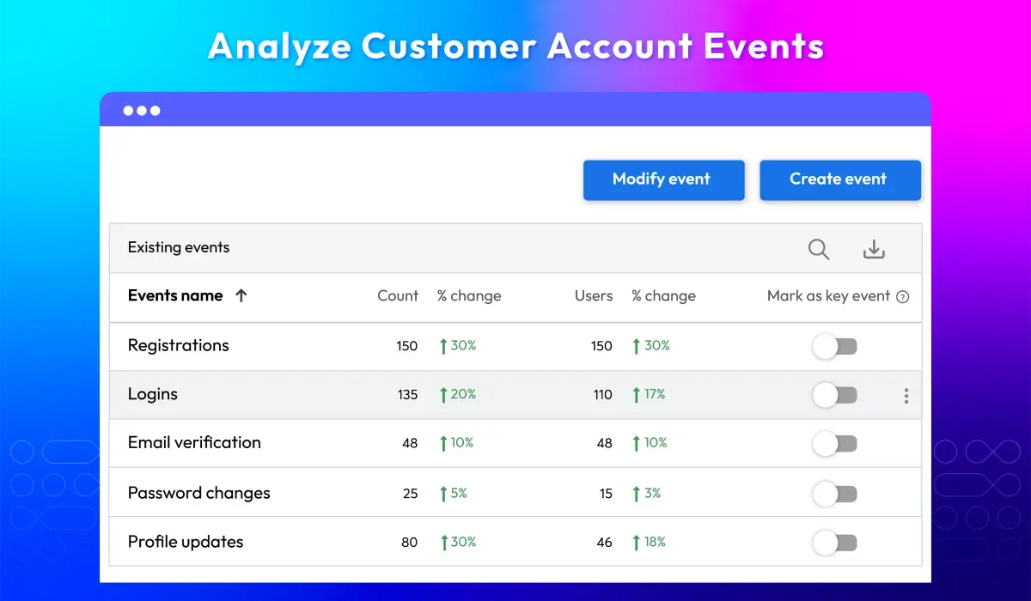Select the Email verification row
The image size is (1031, 601).
[515, 443]
